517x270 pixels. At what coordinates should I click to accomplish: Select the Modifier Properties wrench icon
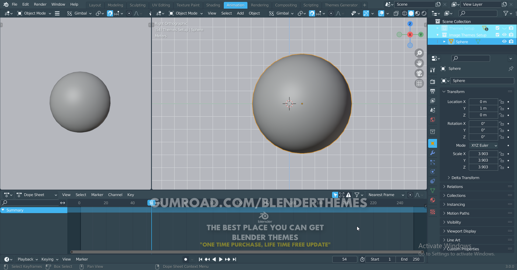pos(433,153)
